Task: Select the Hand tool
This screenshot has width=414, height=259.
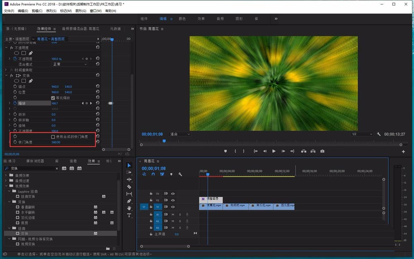Action: pyautogui.click(x=129, y=208)
